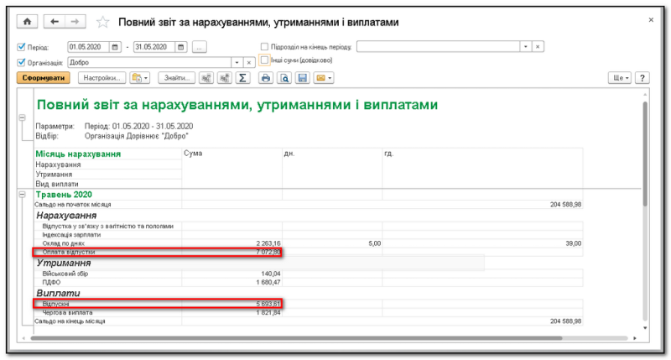Viewport: 671px width, 360px height.
Task: Click the Знайти... button
Action: point(177,78)
